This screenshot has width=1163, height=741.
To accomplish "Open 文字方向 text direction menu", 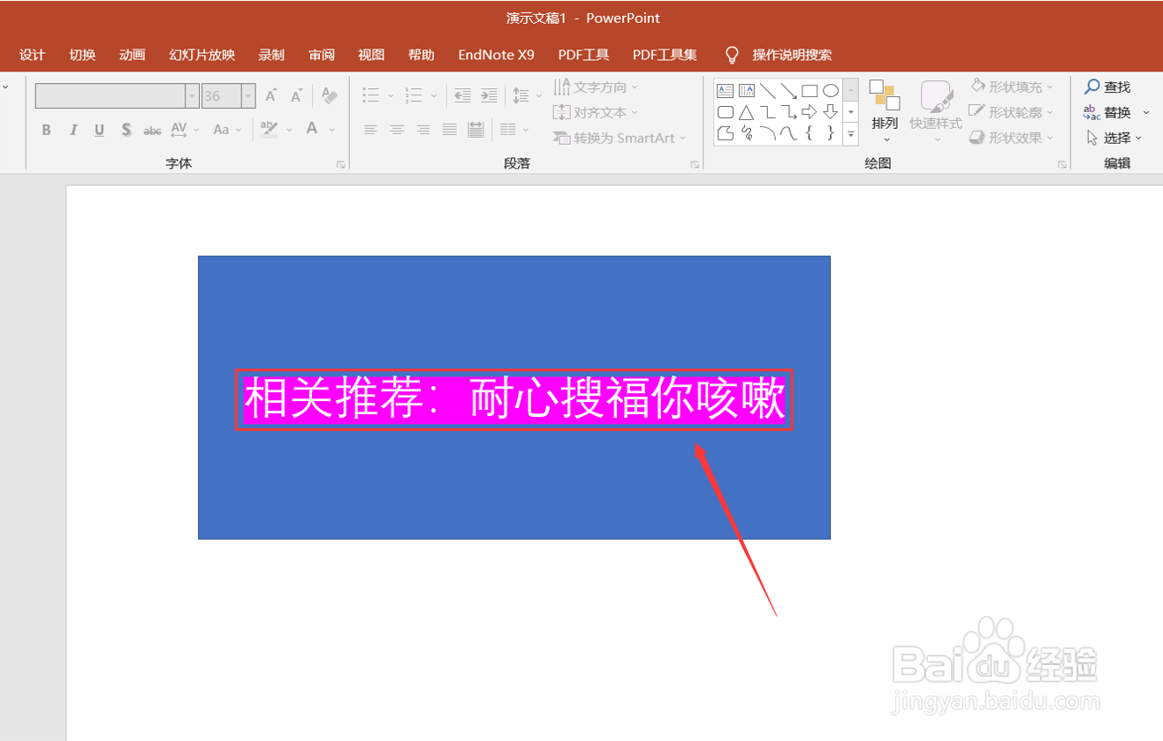I will [x=596, y=87].
